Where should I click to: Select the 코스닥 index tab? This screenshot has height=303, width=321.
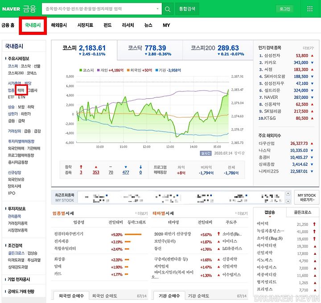click(x=150, y=50)
